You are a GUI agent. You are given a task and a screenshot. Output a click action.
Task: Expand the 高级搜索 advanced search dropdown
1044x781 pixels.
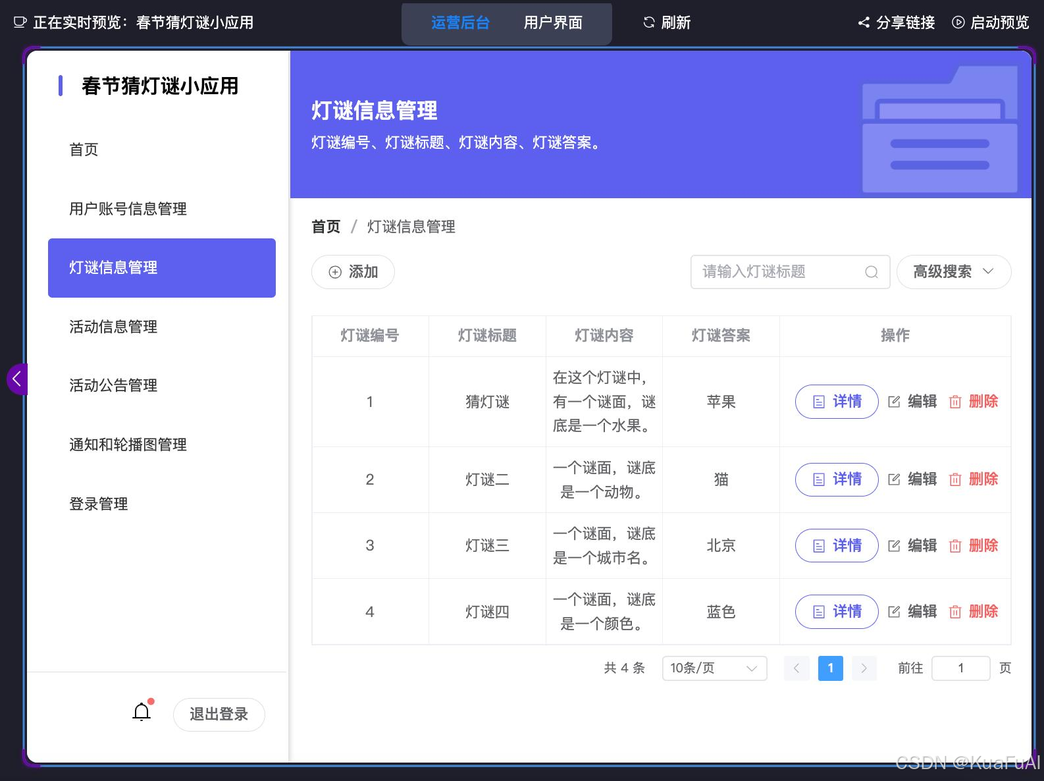pyautogui.click(x=954, y=272)
